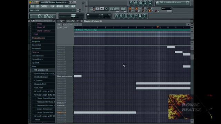Select the Afxfader 1 pattern row label

tap(62, 103)
